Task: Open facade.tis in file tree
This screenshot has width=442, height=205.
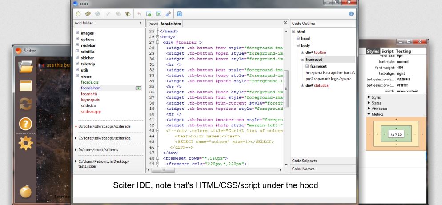Action: (89, 94)
